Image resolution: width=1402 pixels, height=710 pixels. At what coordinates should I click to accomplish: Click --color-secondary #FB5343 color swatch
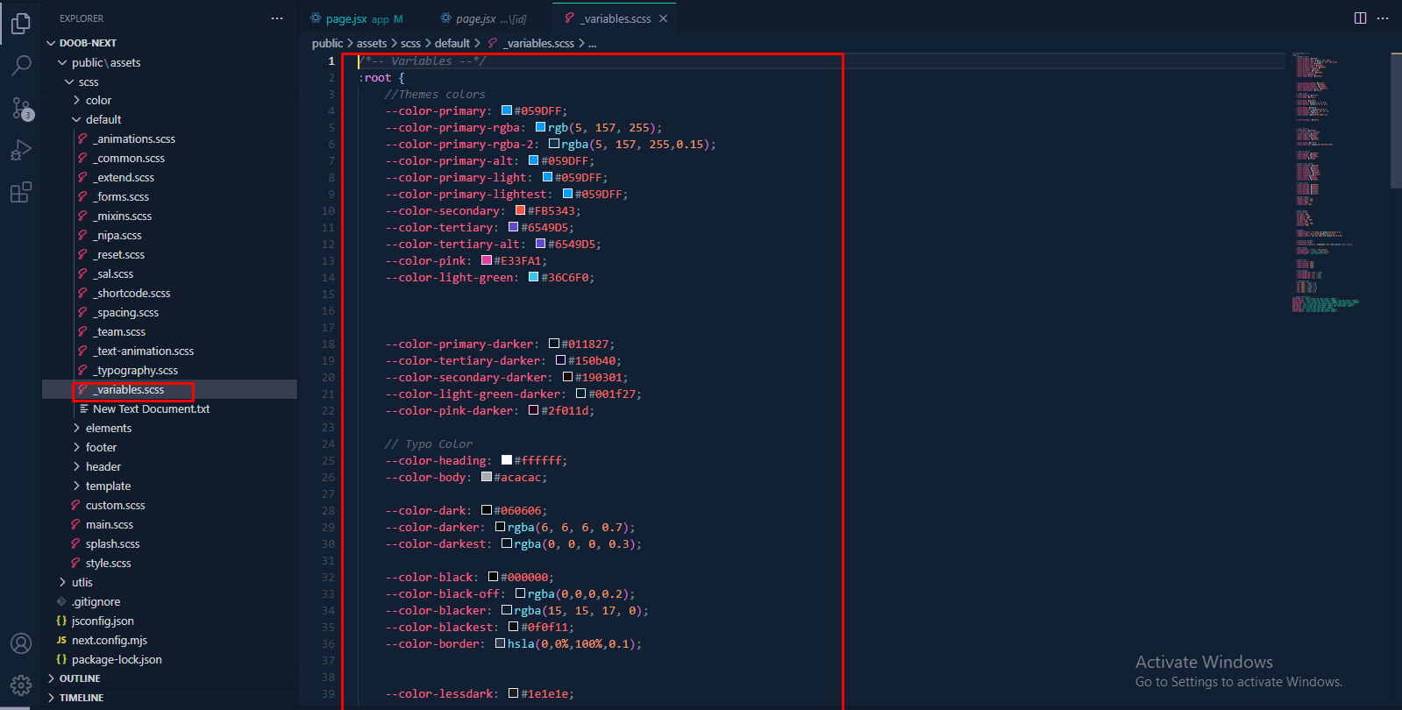click(520, 210)
